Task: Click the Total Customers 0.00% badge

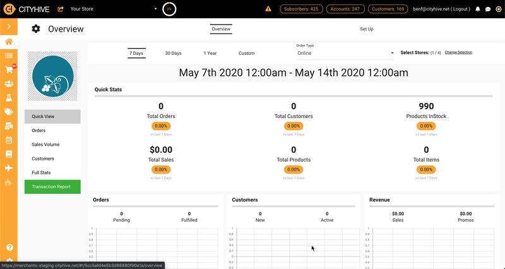Action: (294, 126)
